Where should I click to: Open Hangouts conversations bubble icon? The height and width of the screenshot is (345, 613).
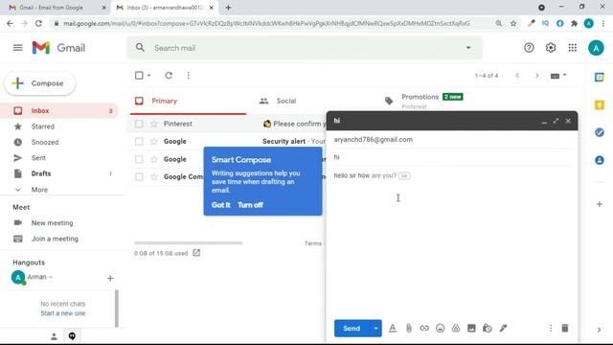tap(72, 336)
